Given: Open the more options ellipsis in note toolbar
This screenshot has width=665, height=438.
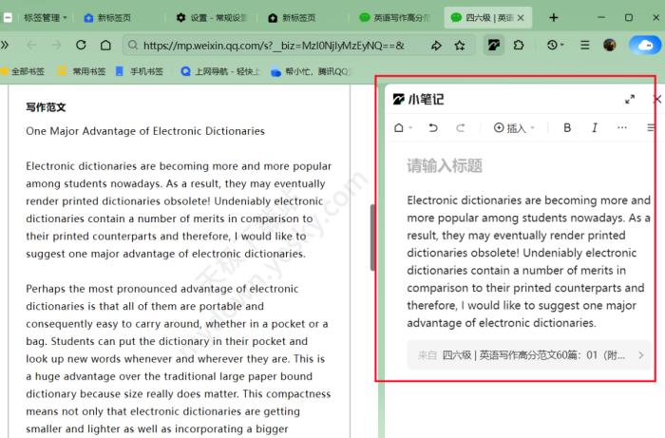Looking at the screenshot, I should [x=622, y=128].
